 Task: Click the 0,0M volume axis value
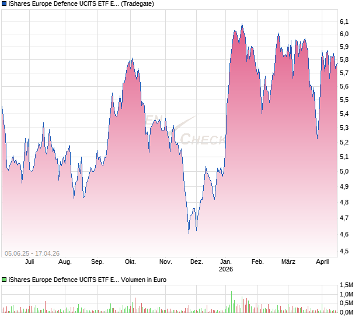346,313
